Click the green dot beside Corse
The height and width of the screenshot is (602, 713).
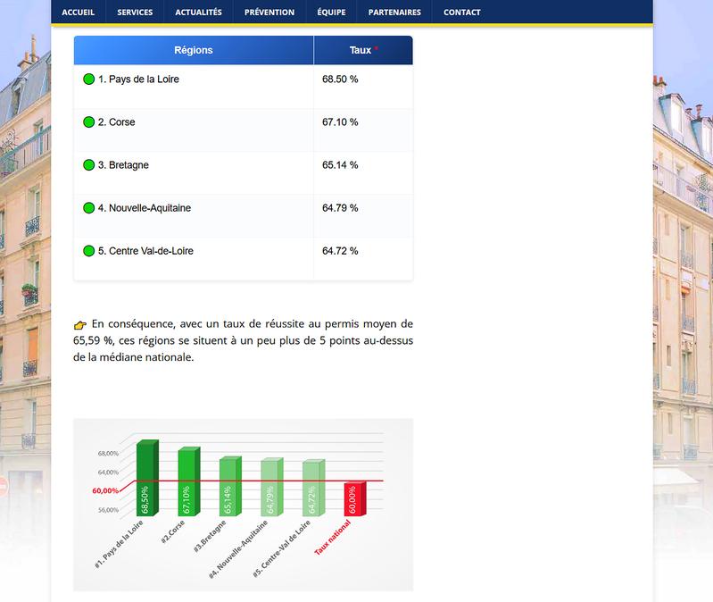(x=89, y=122)
